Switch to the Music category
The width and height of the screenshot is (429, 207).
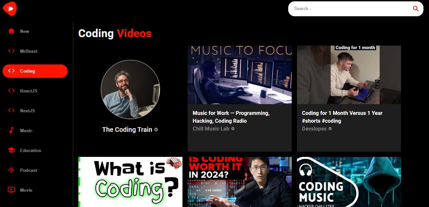(x=35, y=131)
